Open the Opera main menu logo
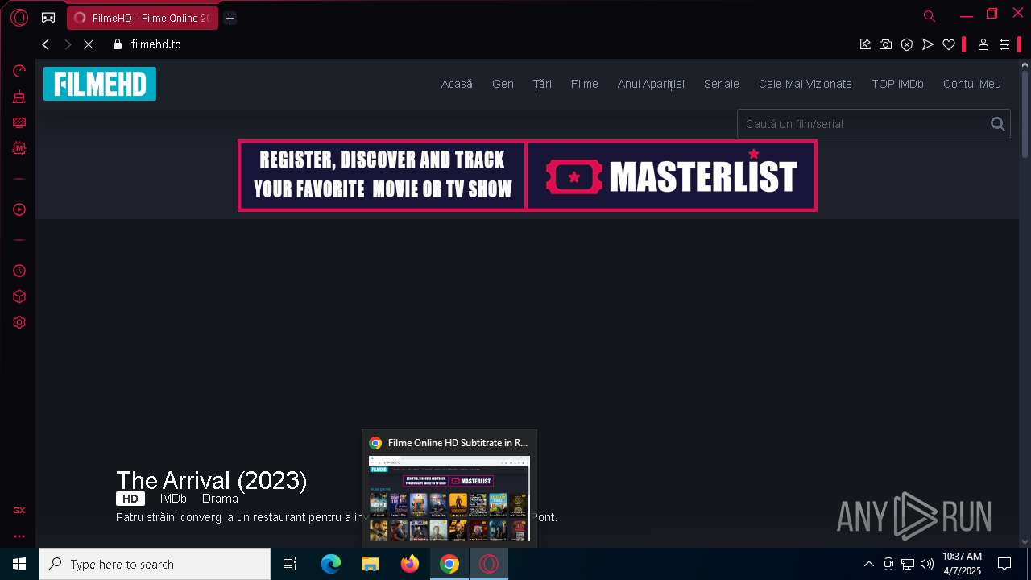The image size is (1031, 580). click(x=19, y=18)
